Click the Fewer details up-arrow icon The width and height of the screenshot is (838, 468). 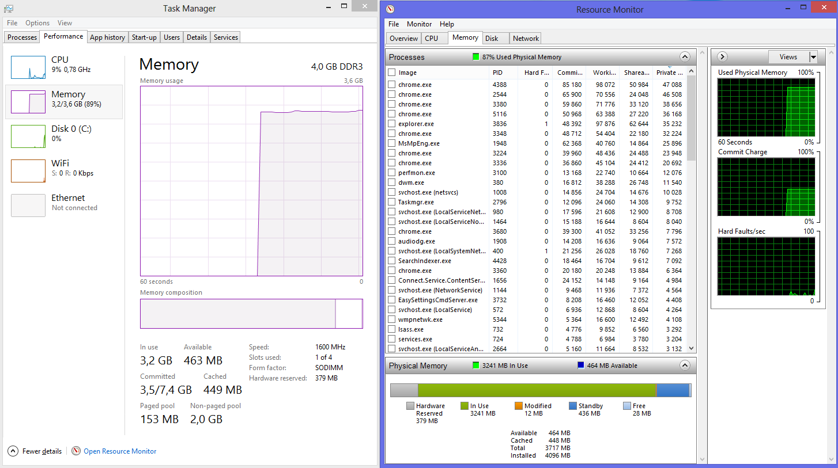(13, 451)
